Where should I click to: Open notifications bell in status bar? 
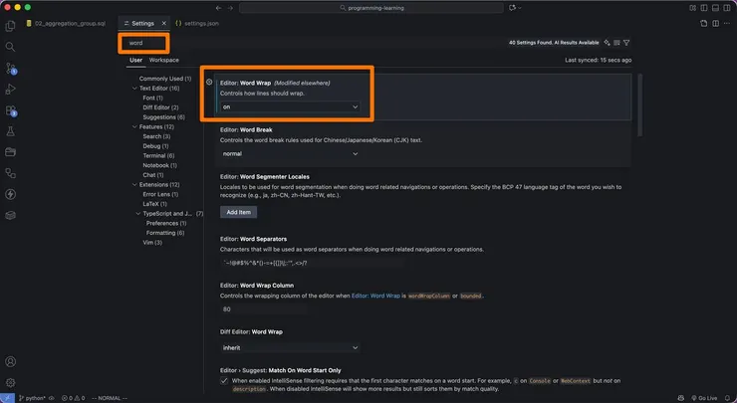728,398
